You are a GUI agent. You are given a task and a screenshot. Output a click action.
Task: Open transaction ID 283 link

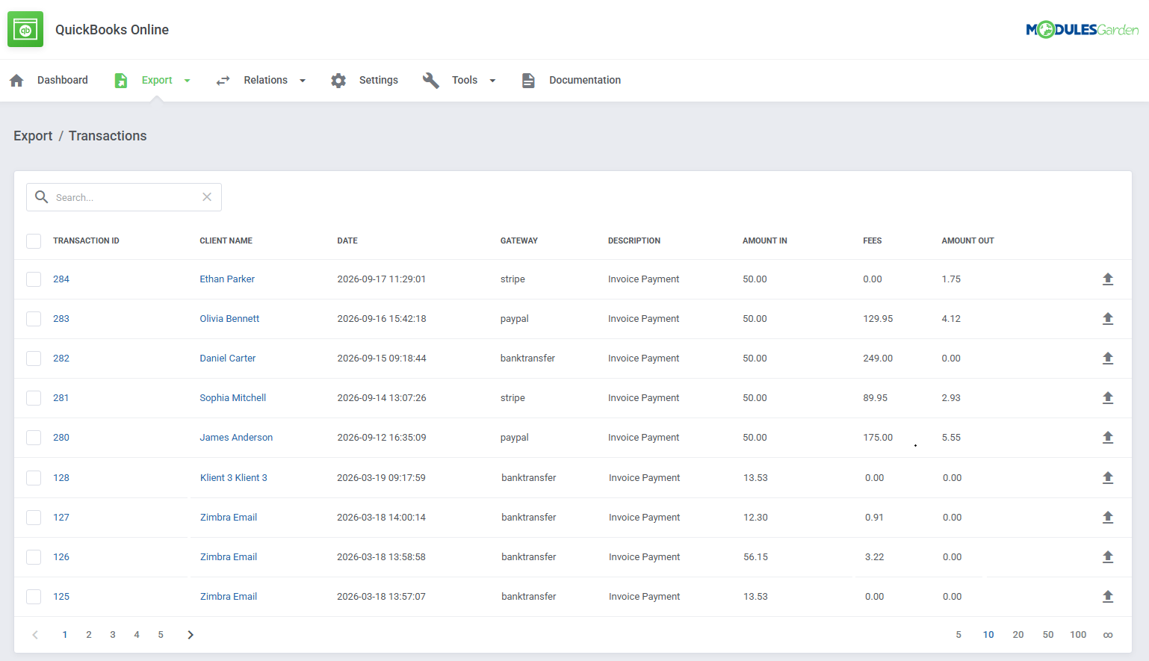61,319
